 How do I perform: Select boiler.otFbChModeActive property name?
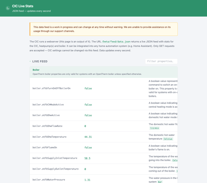[48, 104]
